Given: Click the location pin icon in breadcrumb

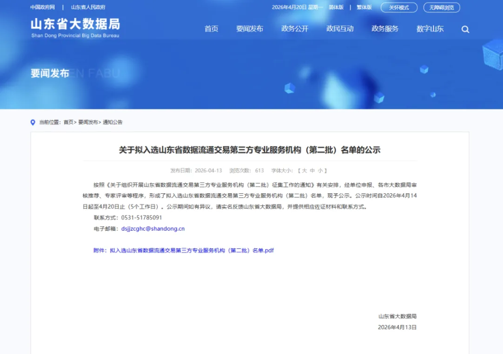Looking at the screenshot, I should pos(33,122).
